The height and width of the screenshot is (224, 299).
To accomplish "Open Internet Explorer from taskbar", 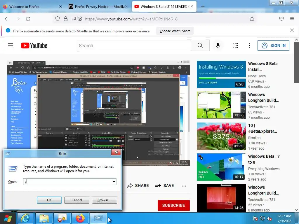I will click(x=25, y=218).
